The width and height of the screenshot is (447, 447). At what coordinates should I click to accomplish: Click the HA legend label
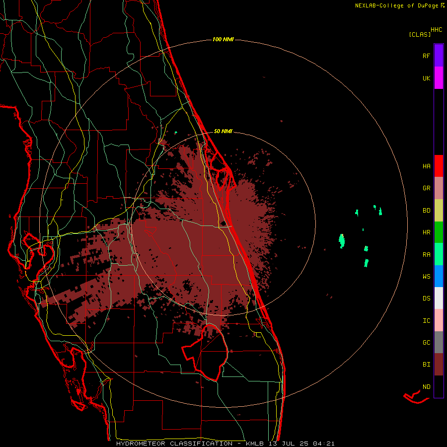pos(426,166)
